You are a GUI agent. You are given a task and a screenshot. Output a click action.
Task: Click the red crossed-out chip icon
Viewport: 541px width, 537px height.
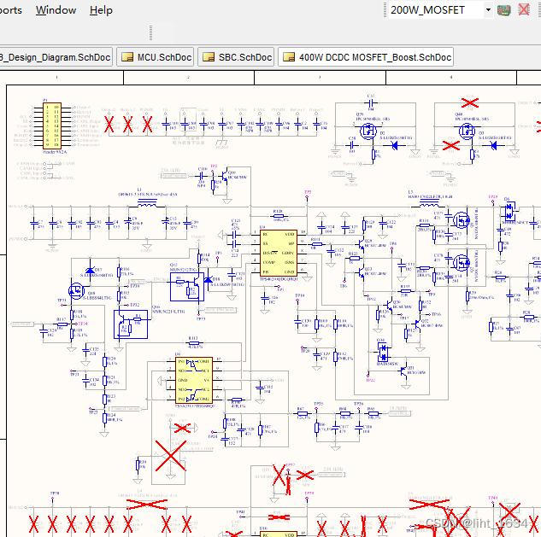click(x=524, y=9)
